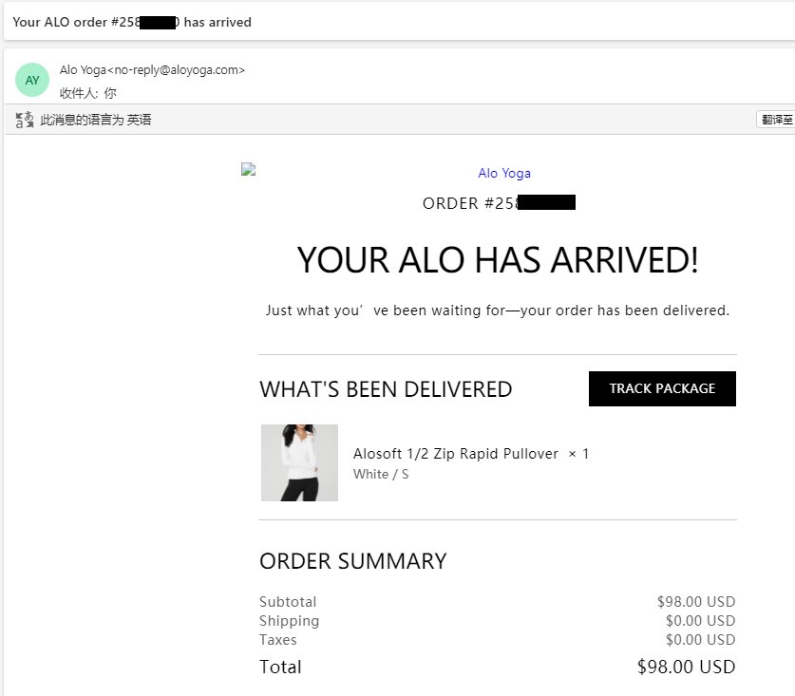Image resolution: width=795 pixels, height=696 pixels.
Task: Click the AY sender avatar
Action: click(32, 80)
